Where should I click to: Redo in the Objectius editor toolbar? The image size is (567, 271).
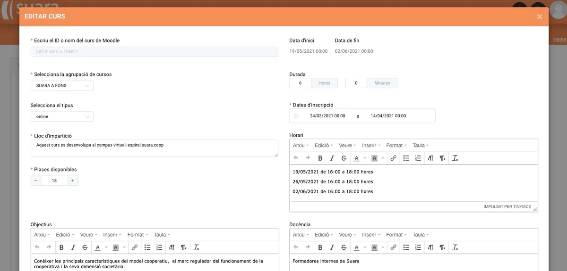tap(49, 247)
